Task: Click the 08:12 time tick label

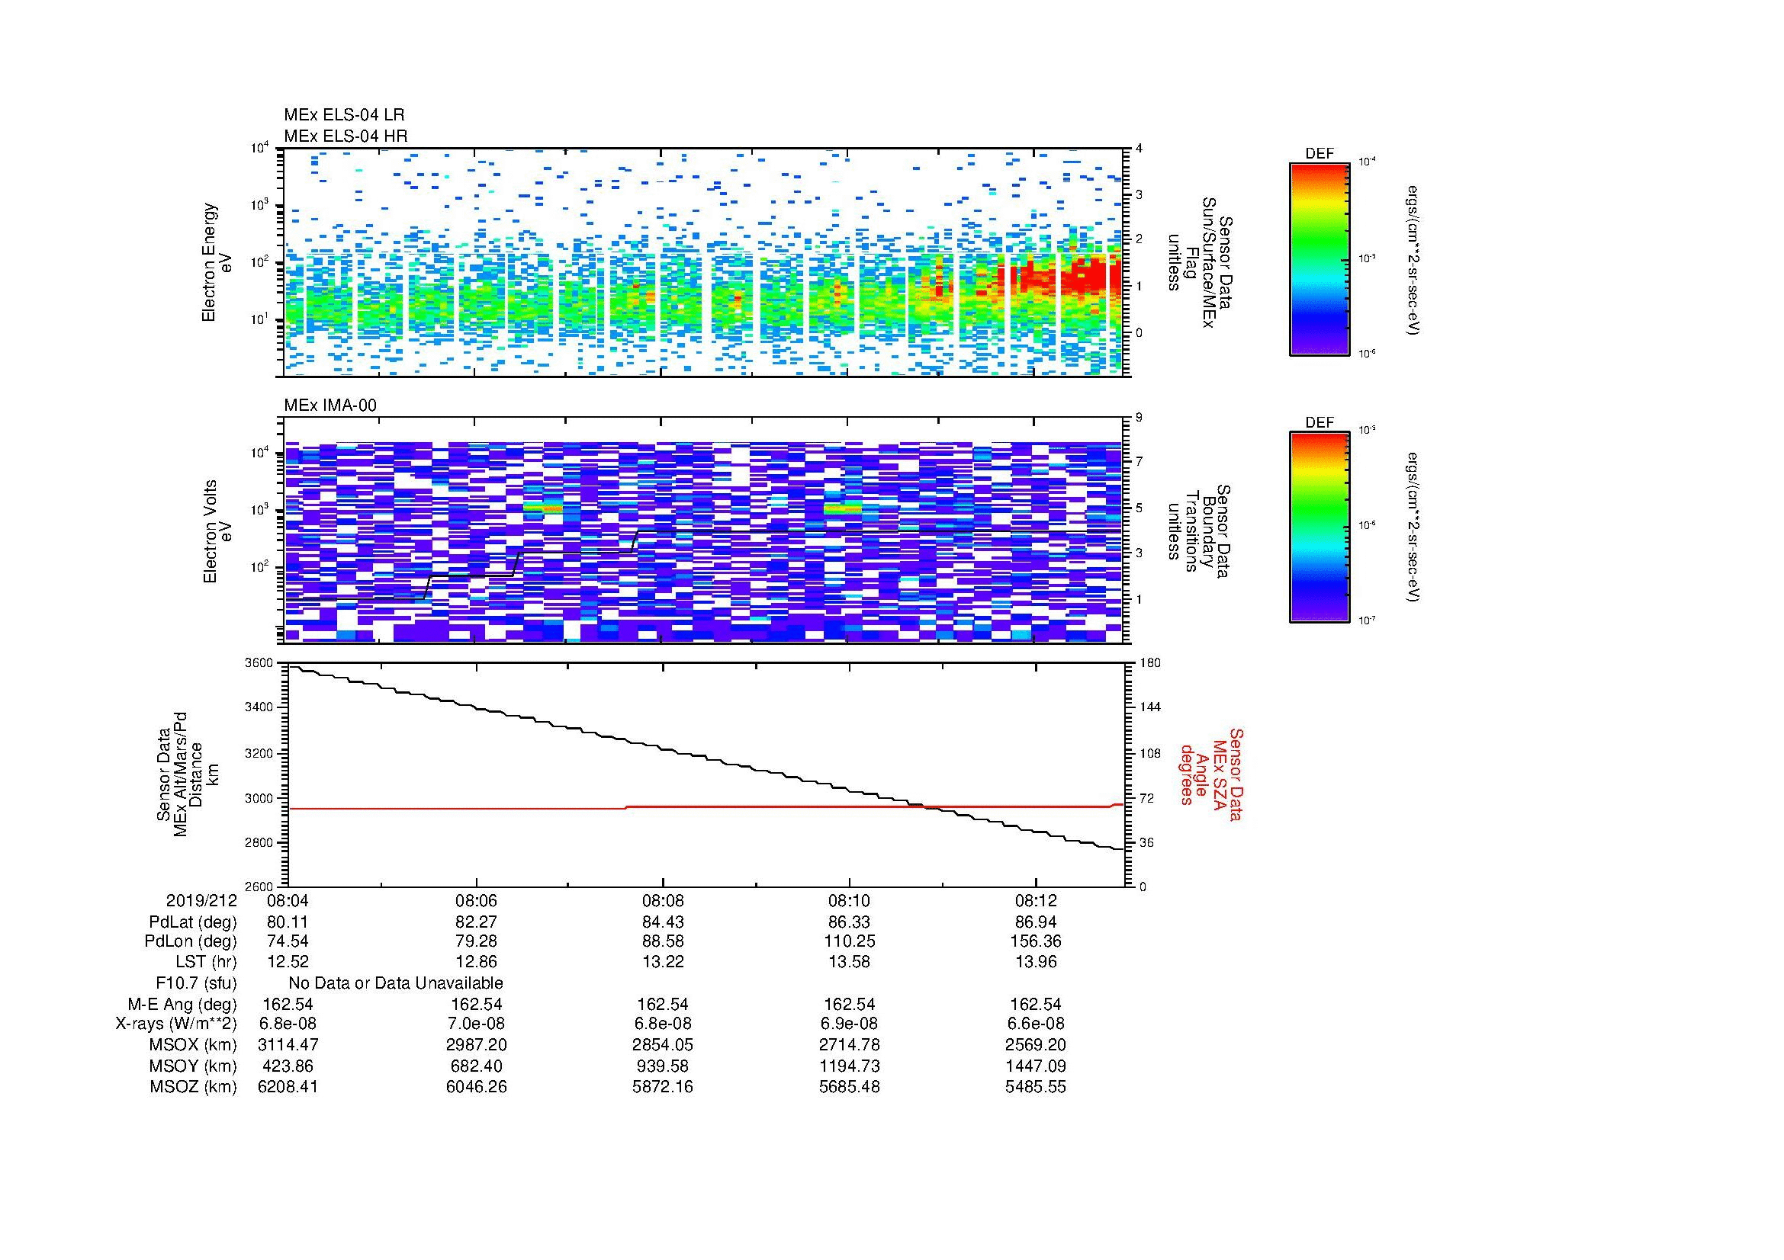Action: coord(1036,900)
